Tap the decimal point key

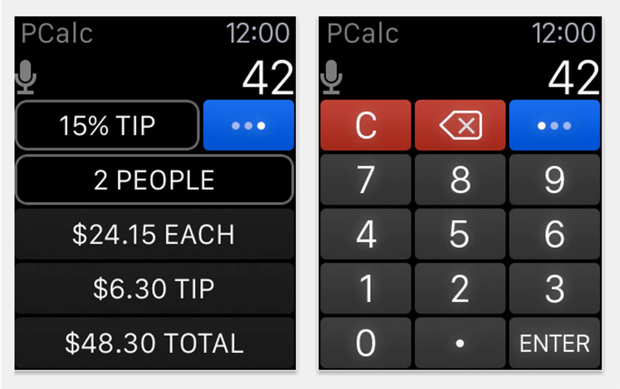(x=460, y=343)
